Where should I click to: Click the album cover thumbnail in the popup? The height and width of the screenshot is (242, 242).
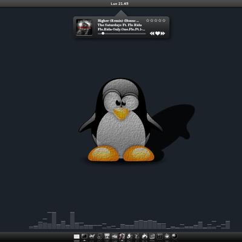tap(84, 27)
